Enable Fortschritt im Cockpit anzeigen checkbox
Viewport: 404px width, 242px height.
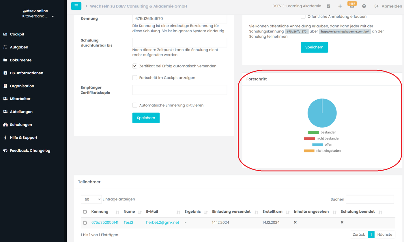(x=135, y=78)
